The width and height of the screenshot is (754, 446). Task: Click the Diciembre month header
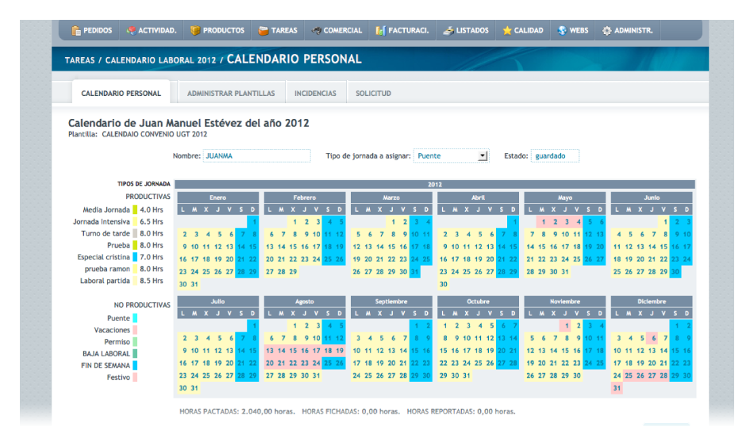652,302
